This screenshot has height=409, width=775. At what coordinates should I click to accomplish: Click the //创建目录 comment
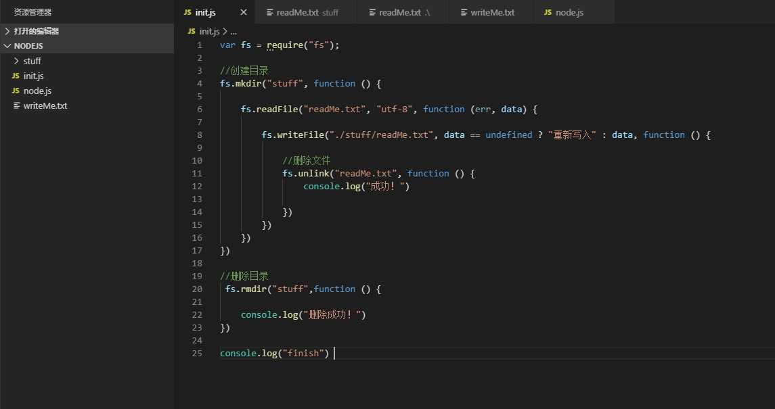tap(244, 70)
